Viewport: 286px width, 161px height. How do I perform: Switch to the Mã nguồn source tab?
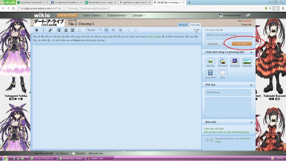coord(183,25)
